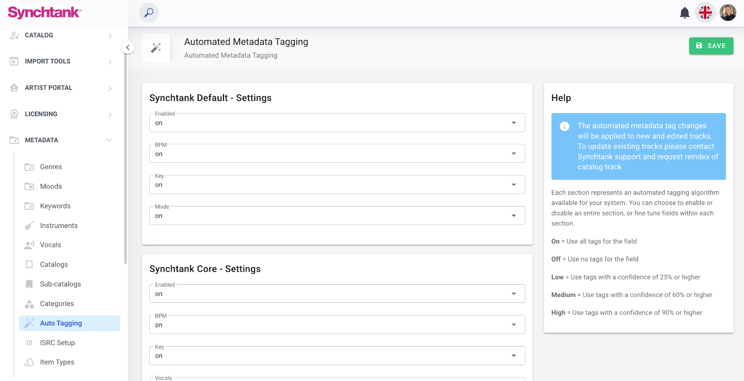Click the magic wand page icon
Viewport: 744px width, 381px height.
[156, 48]
